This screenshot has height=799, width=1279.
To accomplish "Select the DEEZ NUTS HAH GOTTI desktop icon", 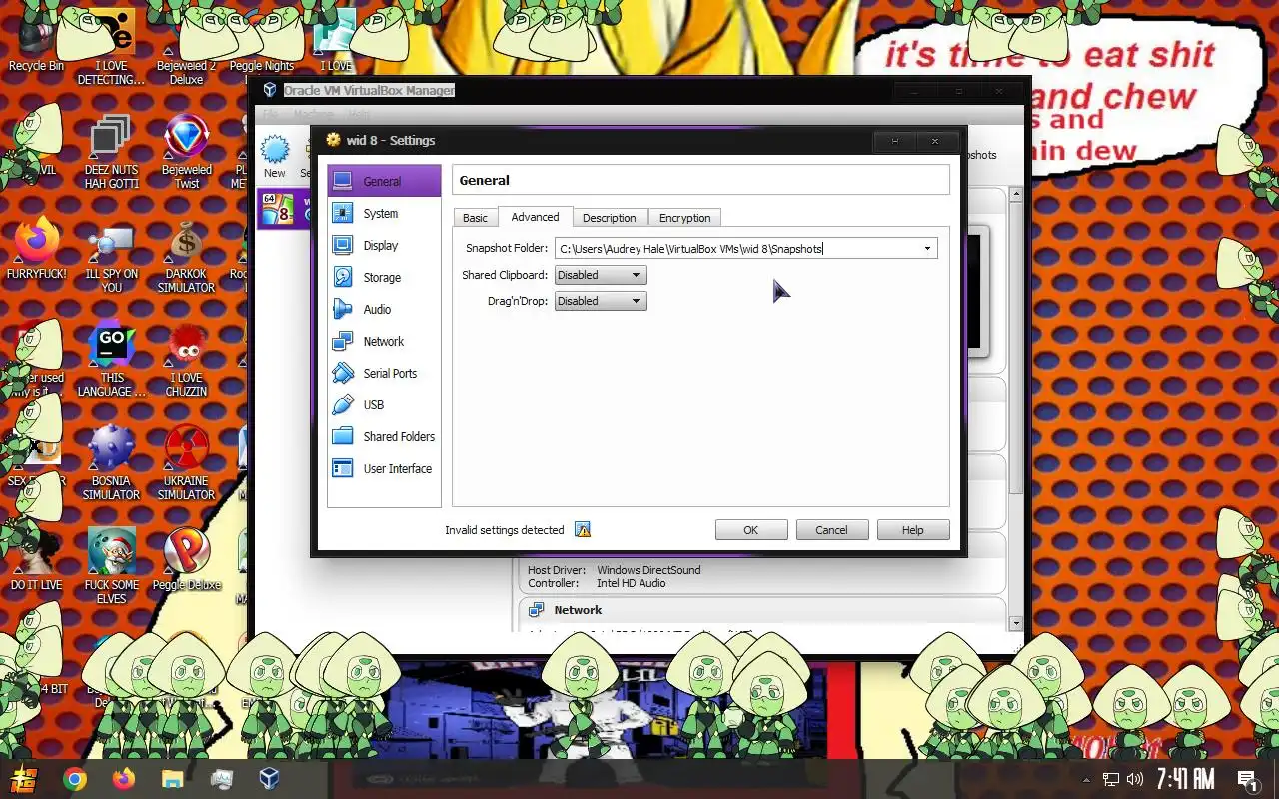I will [111, 153].
